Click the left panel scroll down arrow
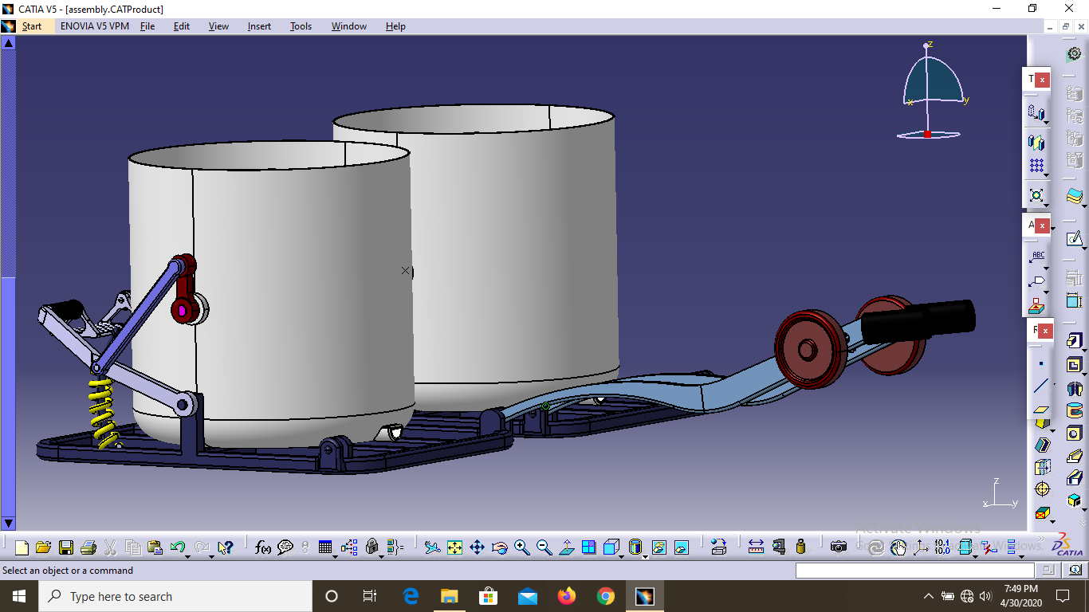Screen dimensions: 1089x612 (8, 524)
